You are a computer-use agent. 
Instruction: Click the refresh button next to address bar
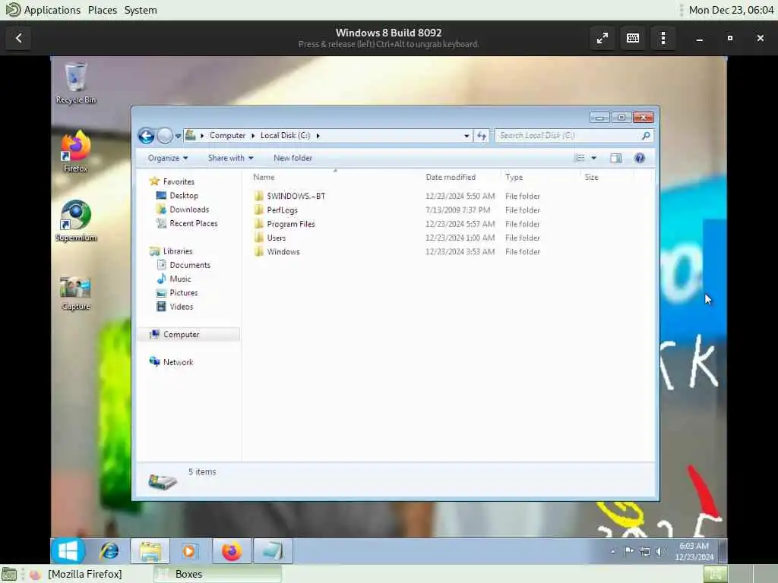[x=482, y=135]
